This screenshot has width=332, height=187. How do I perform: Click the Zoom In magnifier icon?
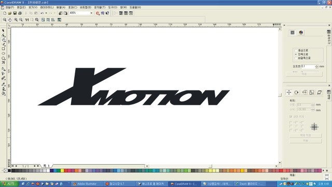pos(16,20)
